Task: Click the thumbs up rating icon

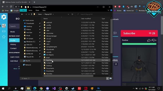Action: pos(148,40)
